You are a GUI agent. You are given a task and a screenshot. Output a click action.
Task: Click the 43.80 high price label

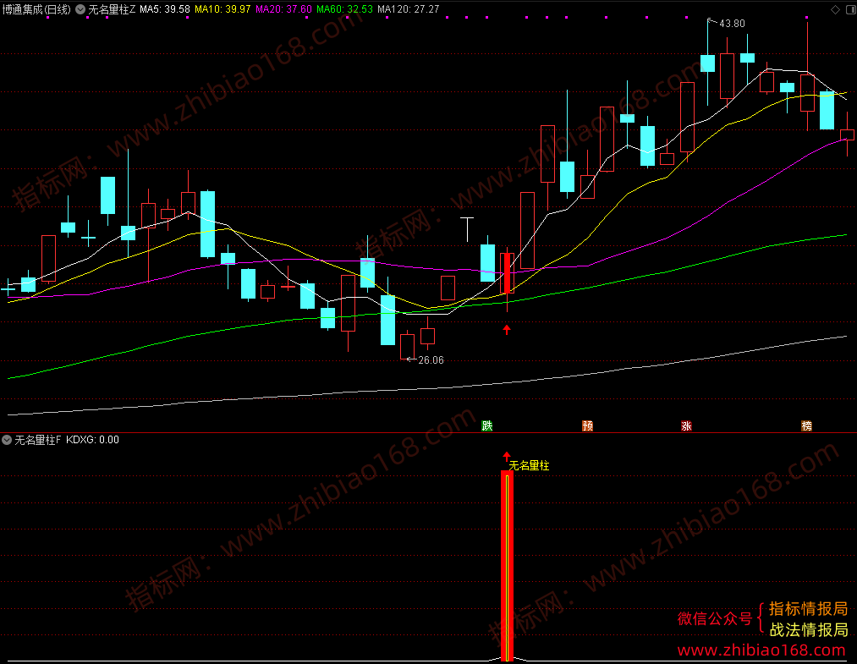click(732, 24)
